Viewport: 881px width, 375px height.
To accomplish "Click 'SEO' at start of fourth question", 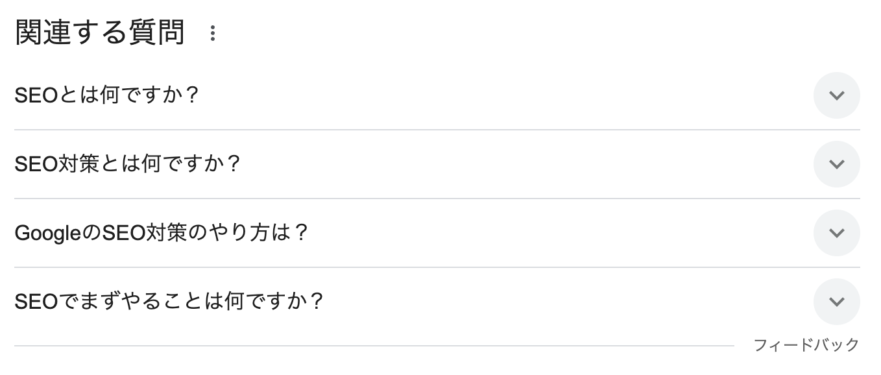I will pyautogui.click(x=36, y=302).
